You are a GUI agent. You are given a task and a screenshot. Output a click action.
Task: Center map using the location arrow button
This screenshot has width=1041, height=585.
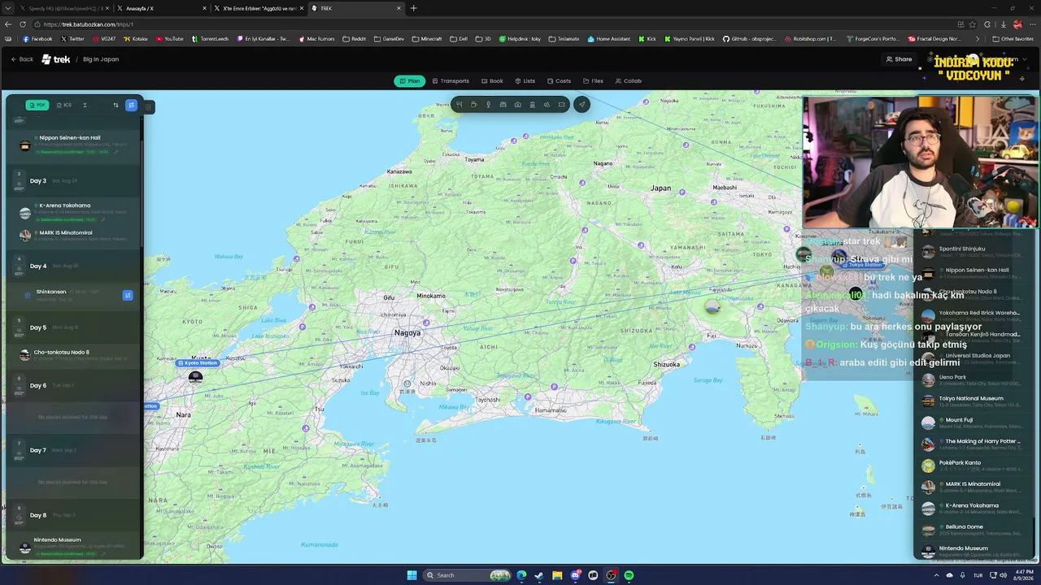coord(581,105)
